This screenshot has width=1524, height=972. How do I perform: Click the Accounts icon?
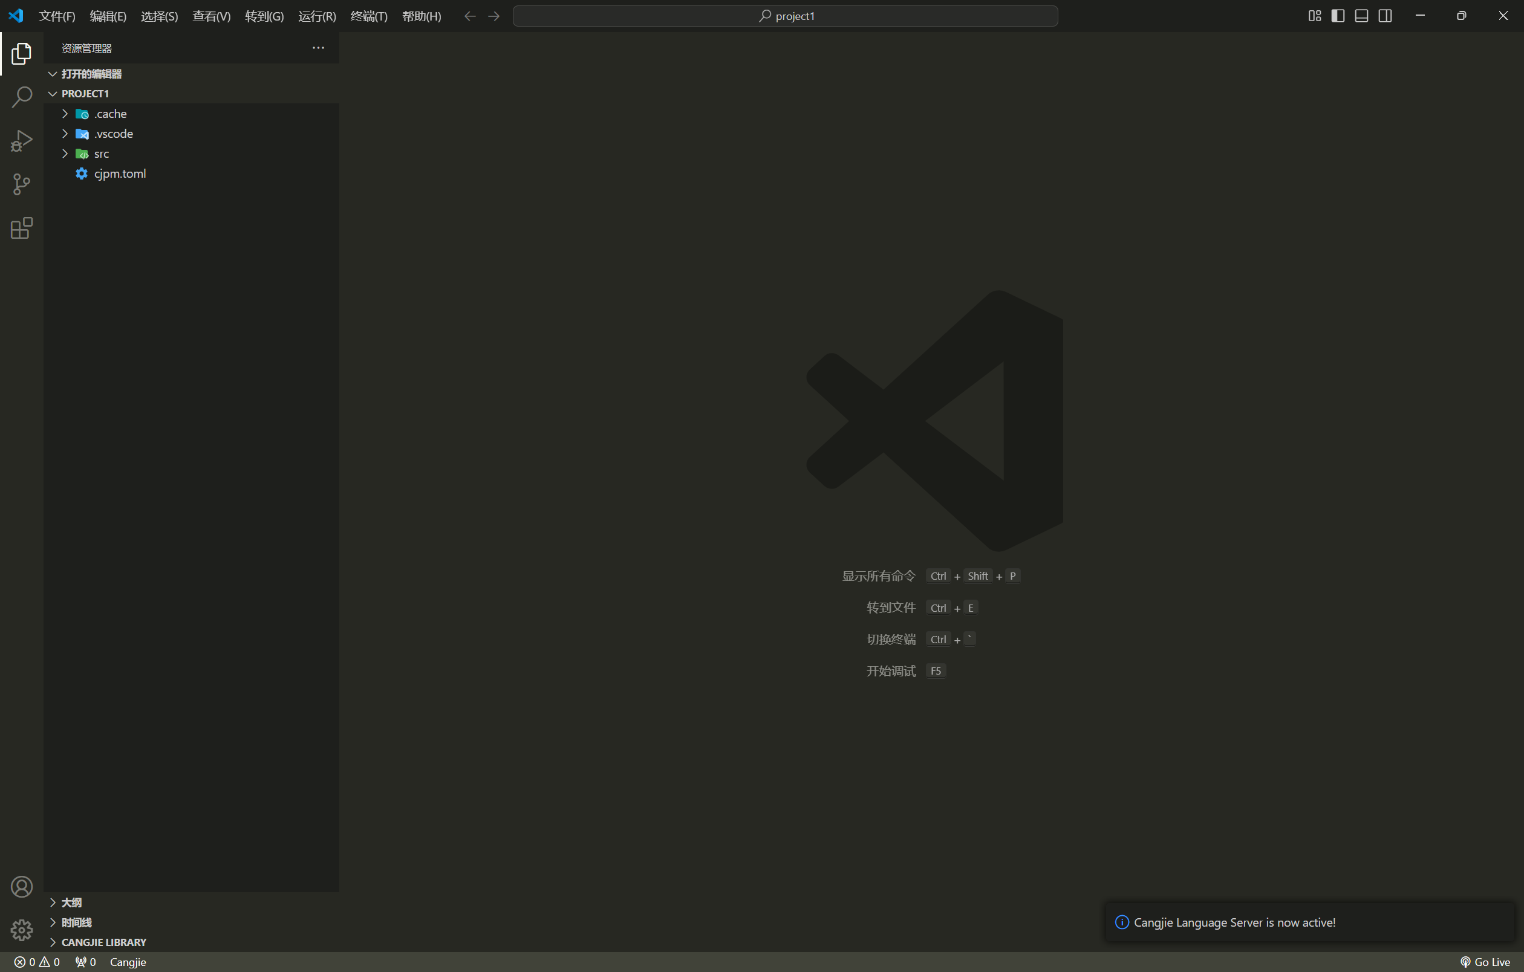pyautogui.click(x=22, y=887)
